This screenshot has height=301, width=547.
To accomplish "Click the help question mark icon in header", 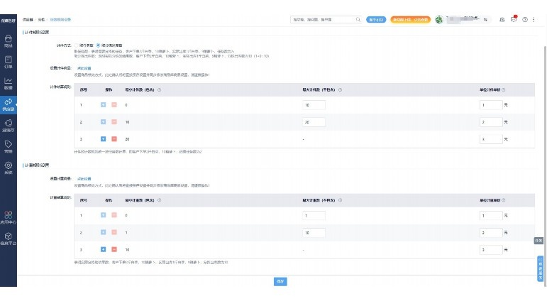I will pos(525,20).
